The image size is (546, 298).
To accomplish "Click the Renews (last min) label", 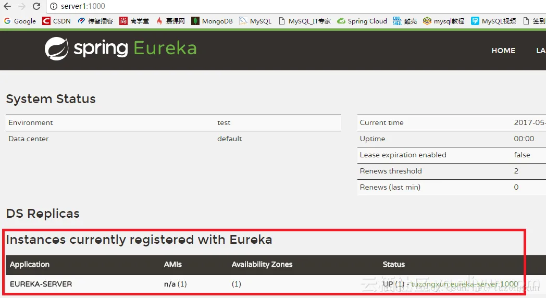I will click(x=390, y=188).
